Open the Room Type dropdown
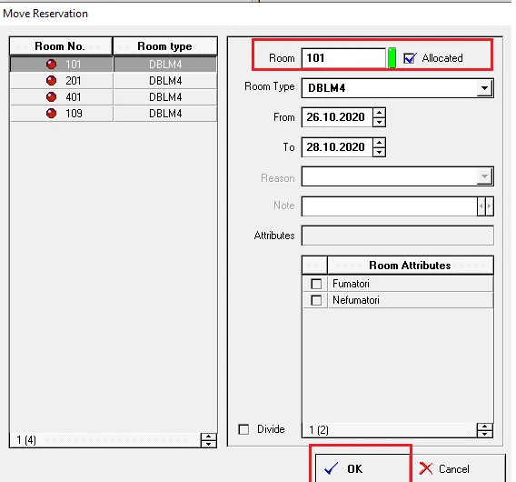This screenshot has width=516, height=482. pyautogui.click(x=484, y=88)
